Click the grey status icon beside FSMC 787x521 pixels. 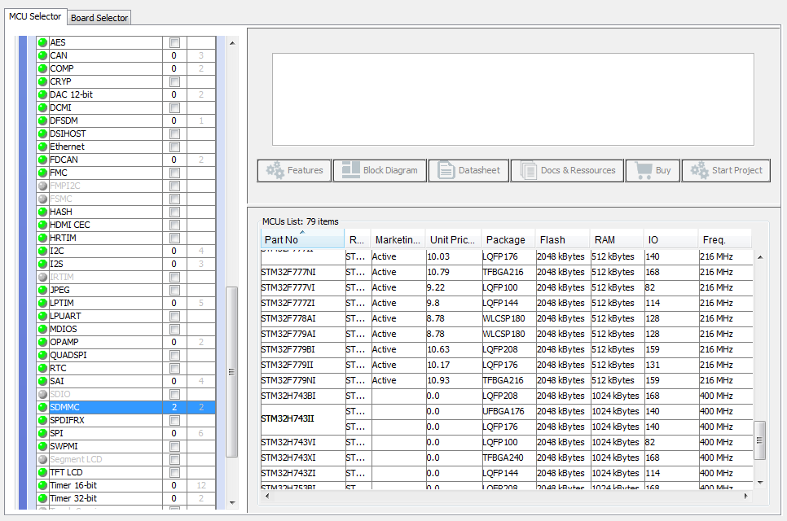point(42,199)
